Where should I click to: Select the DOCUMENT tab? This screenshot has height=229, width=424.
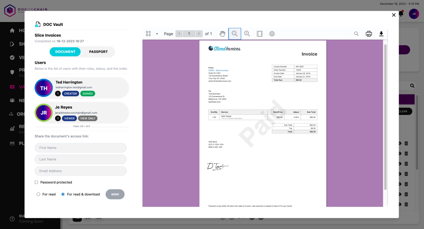(x=65, y=52)
